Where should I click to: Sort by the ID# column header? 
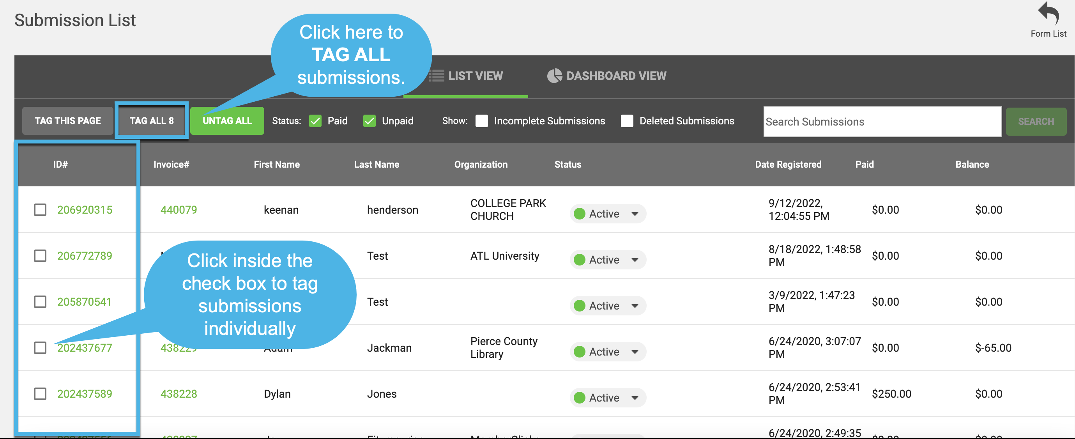click(x=60, y=165)
